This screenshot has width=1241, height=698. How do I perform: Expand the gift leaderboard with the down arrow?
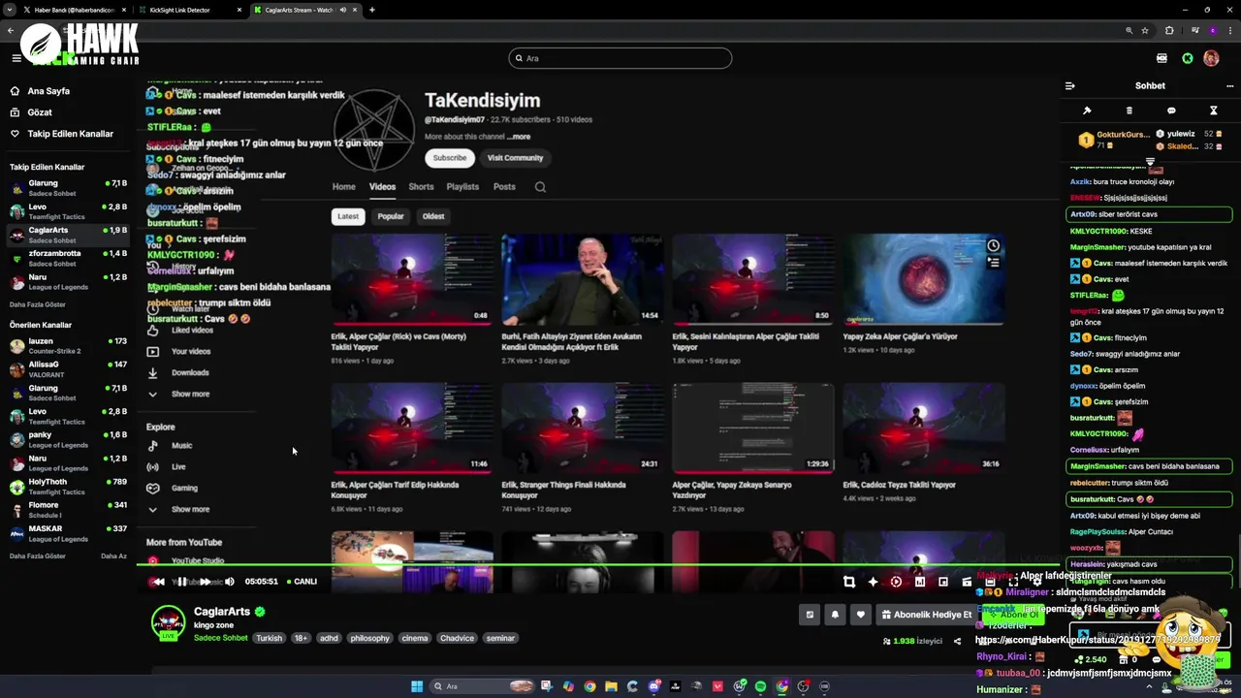(1150, 161)
